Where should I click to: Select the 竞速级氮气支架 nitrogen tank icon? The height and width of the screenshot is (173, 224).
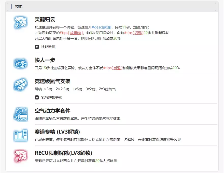pyautogui.click(x=21, y=85)
